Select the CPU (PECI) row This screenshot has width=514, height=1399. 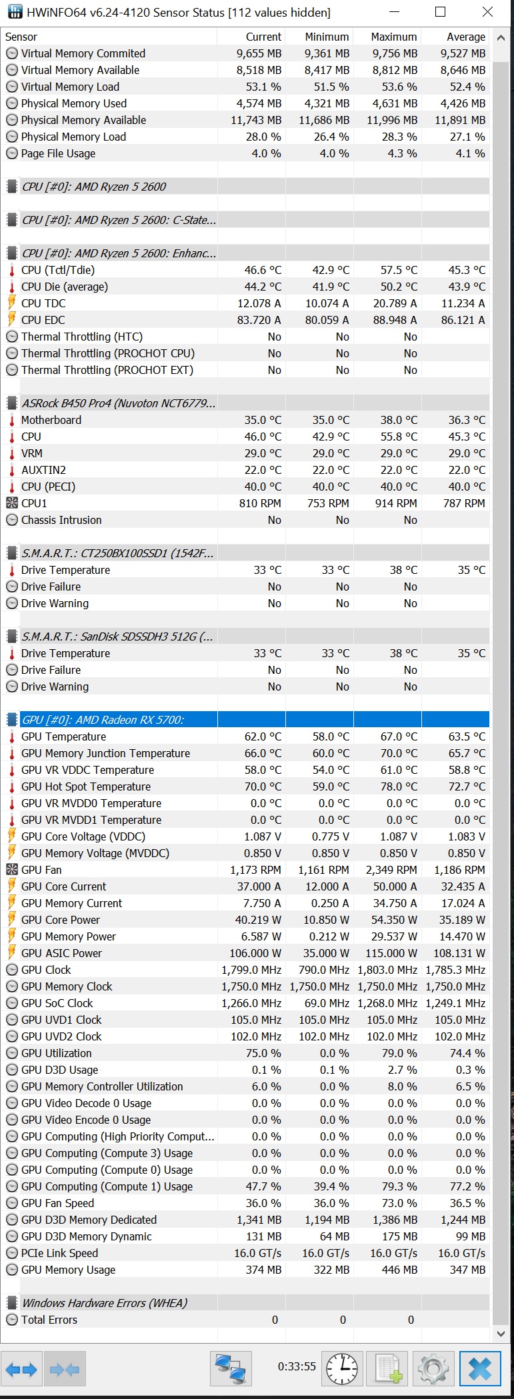tap(245, 487)
